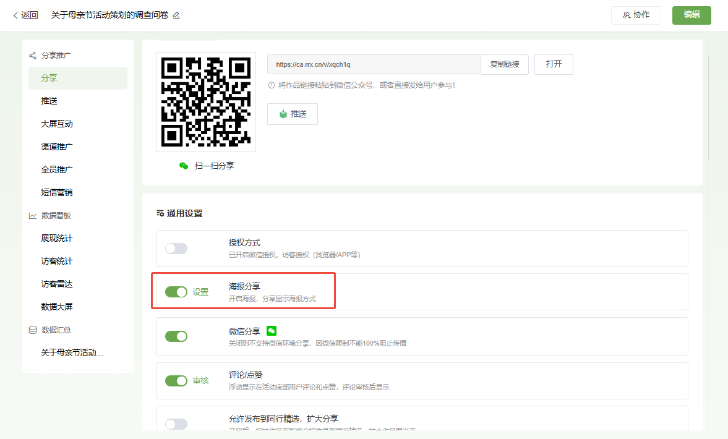
Task: Click the 扫一扫分享 label
Action: [214, 166]
